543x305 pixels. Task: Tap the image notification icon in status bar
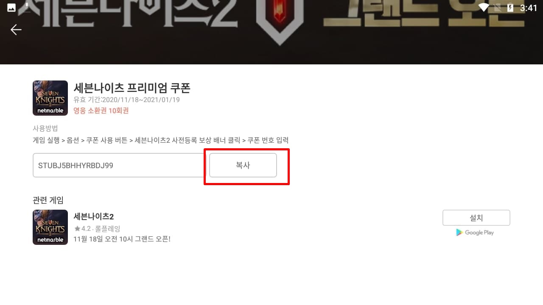(11, 8)
